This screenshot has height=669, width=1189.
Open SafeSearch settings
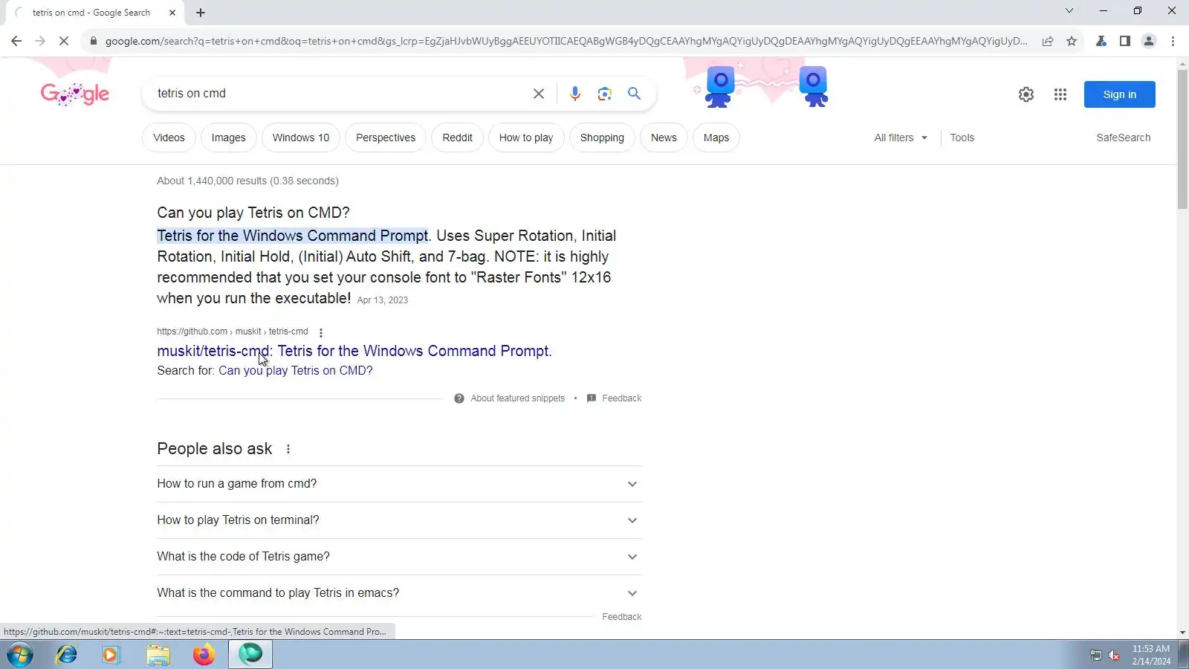coord(1123,138)
